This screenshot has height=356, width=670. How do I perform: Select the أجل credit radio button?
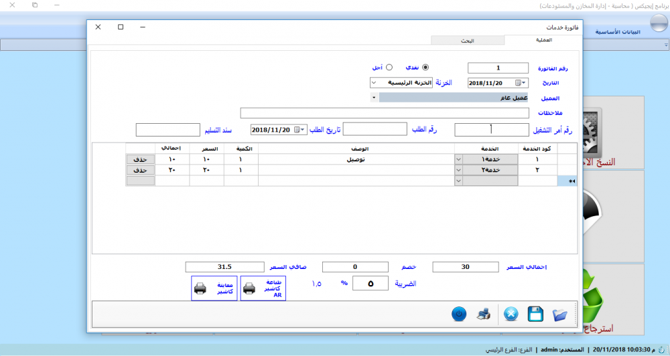389,68
